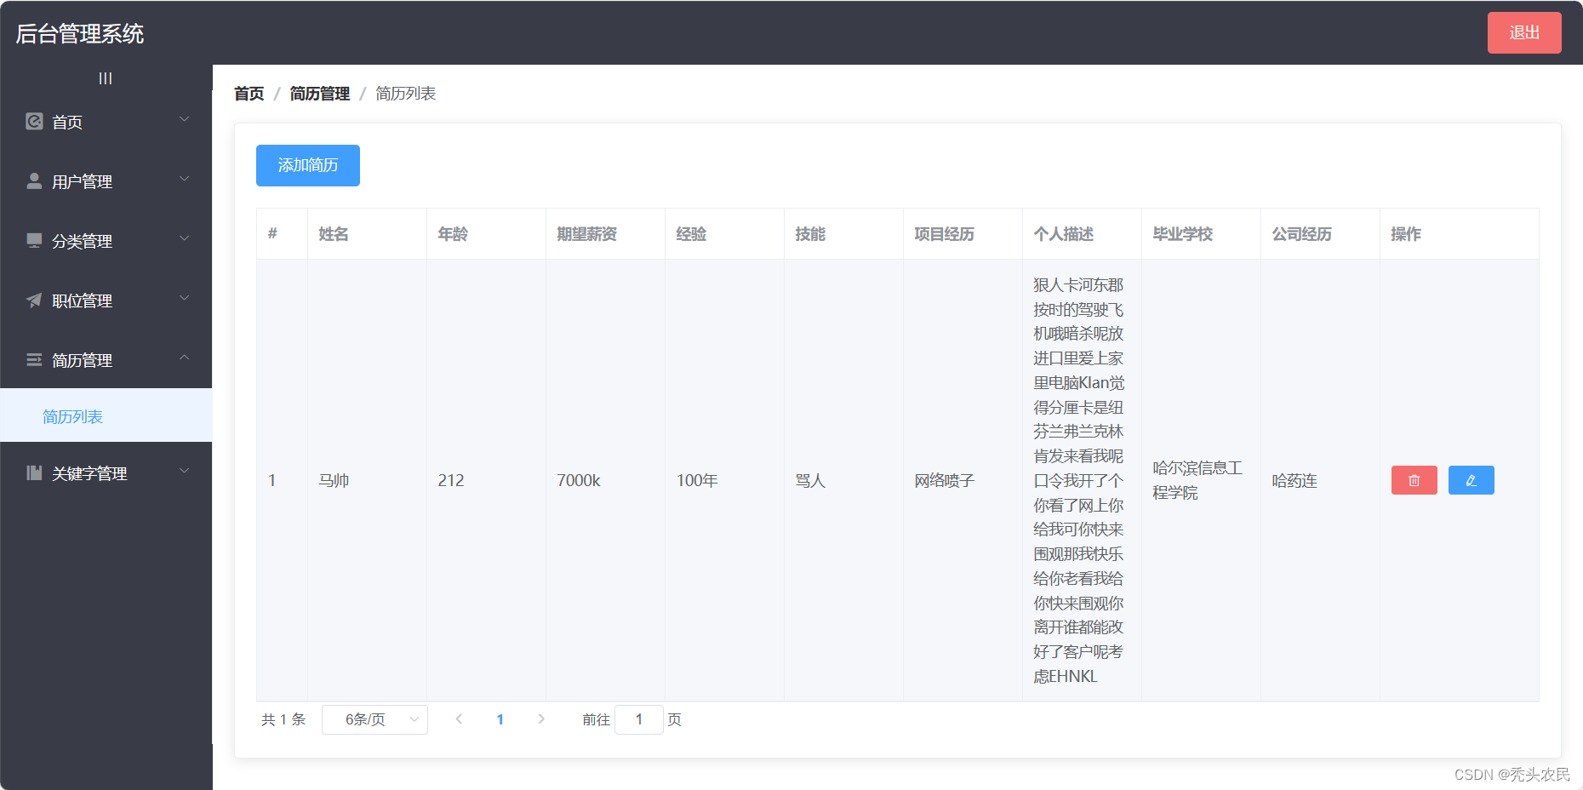
Task: Open the 职位管理 sidebar menu
Action: tap(106, 301)
